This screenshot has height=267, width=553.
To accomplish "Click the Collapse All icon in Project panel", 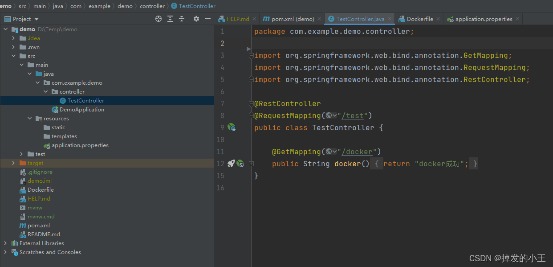I will point(182,19).
